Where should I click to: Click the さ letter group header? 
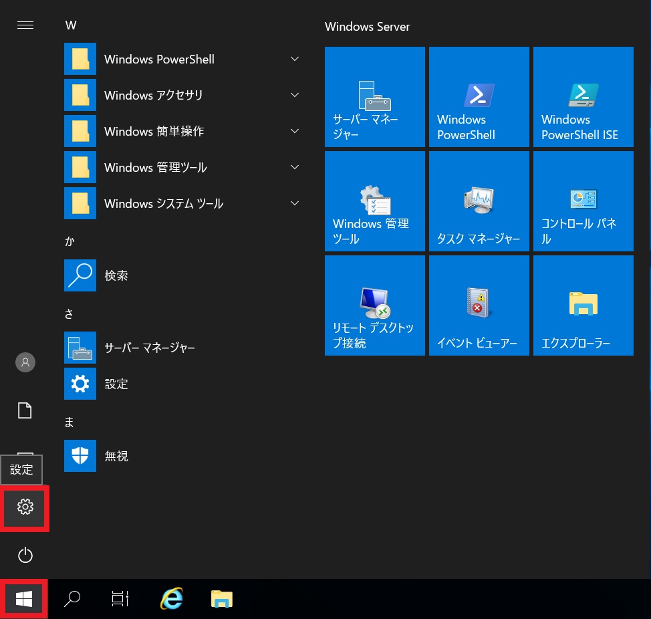[x=69, y=314]
